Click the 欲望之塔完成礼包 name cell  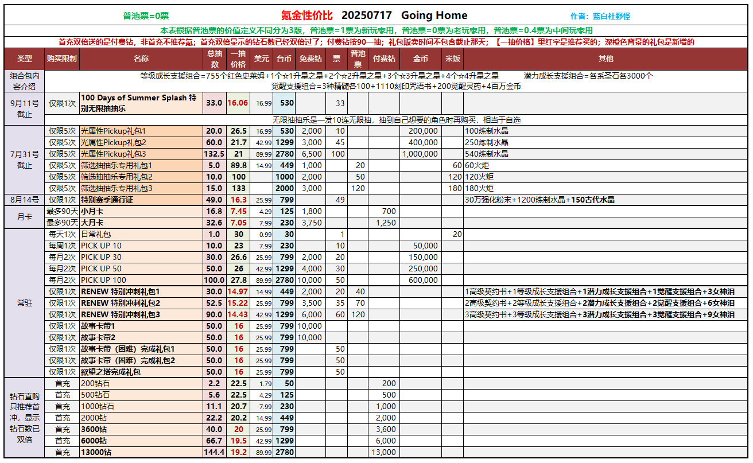pos(141,372)
